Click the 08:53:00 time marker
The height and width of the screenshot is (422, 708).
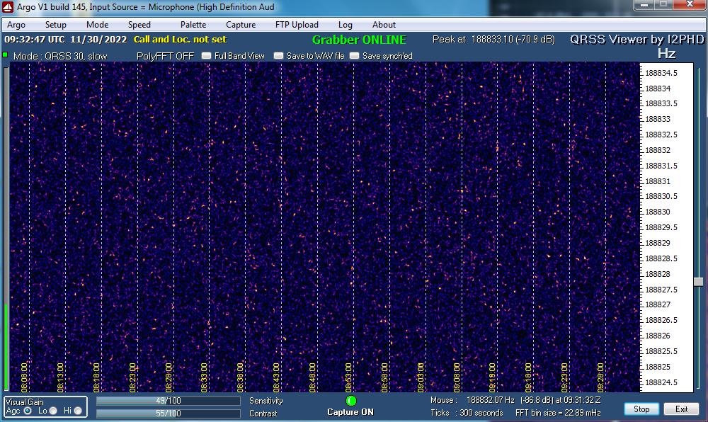(348, 377)
